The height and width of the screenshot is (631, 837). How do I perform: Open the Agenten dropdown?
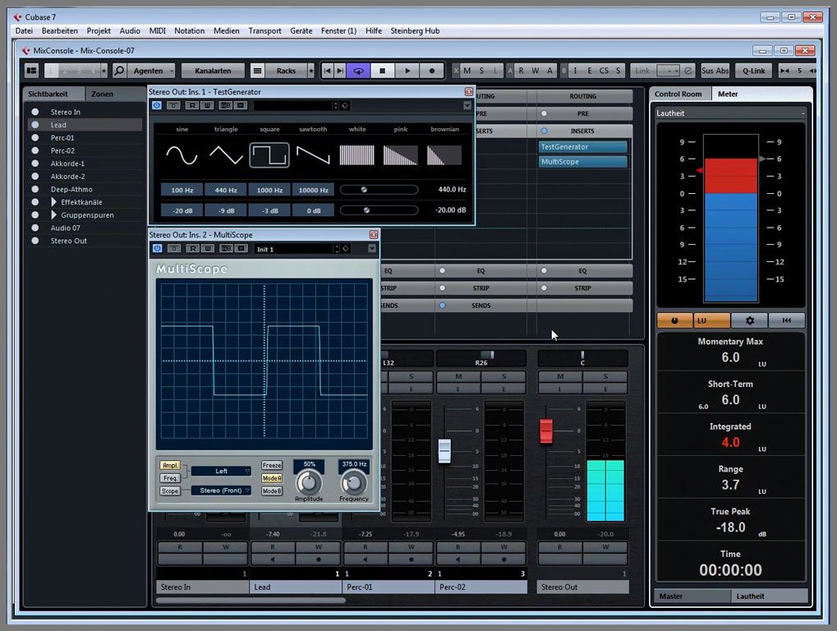coord(152,71)
